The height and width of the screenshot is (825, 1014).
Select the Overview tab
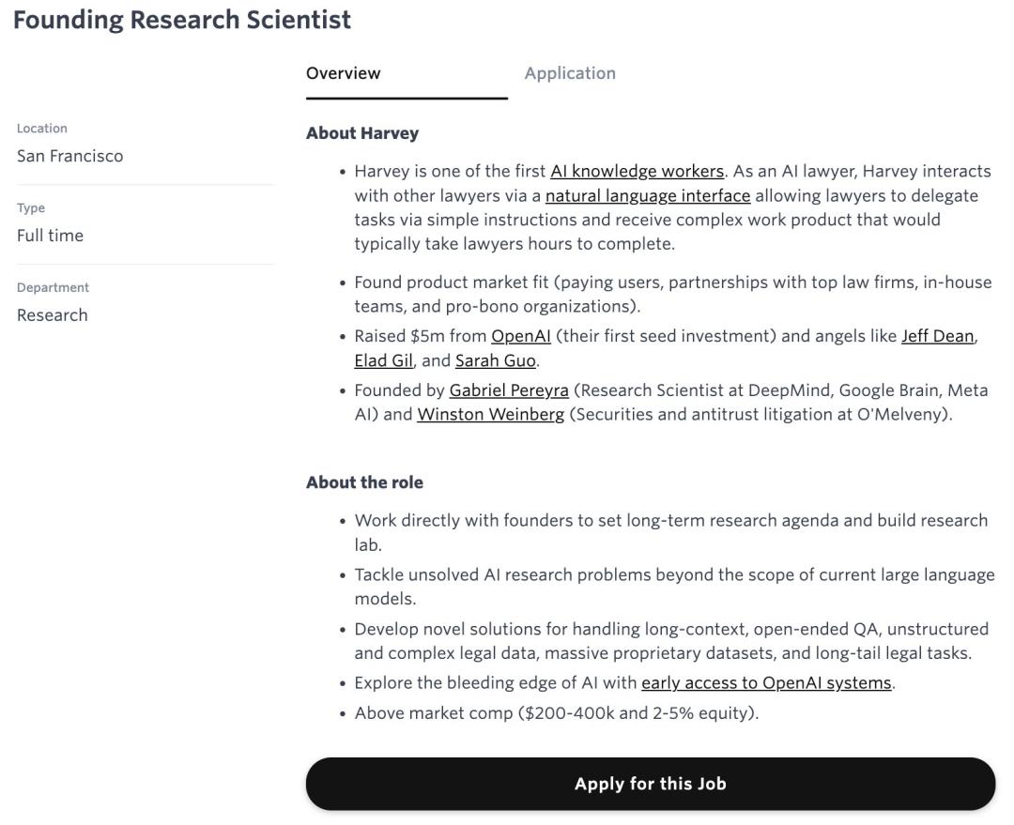click(344, 73)
